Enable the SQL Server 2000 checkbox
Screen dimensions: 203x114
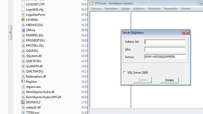(x=124, y=73)
